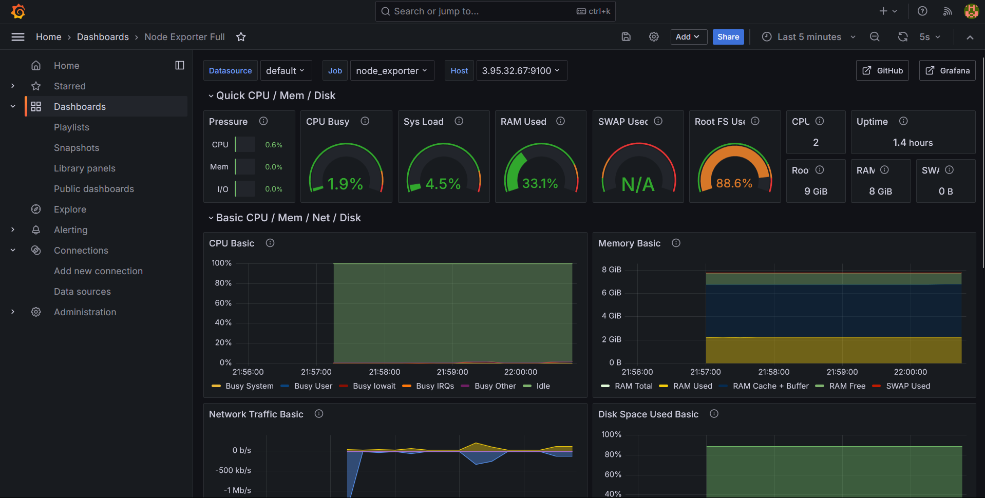The image size is (985, 498).
Task: Open the Add dropdown button
Action: 688,37
